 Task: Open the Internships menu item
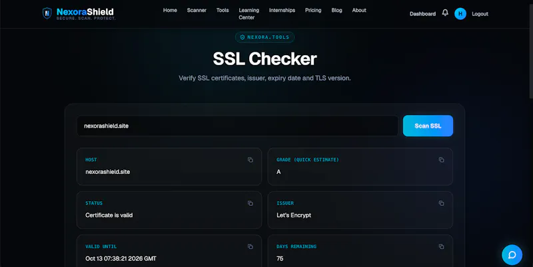[282, 10]
